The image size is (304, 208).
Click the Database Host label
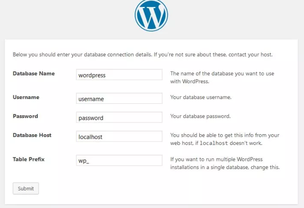[x=32, y=135]
